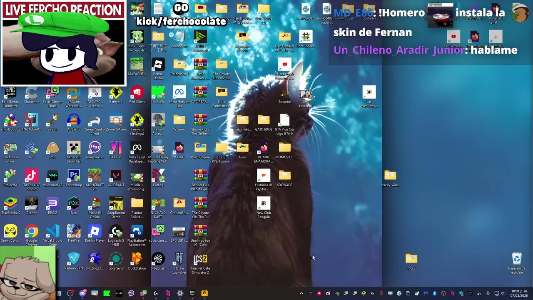Open the Granny game shortcut
This screenshot has width=533, height=300.
(32, 207)
